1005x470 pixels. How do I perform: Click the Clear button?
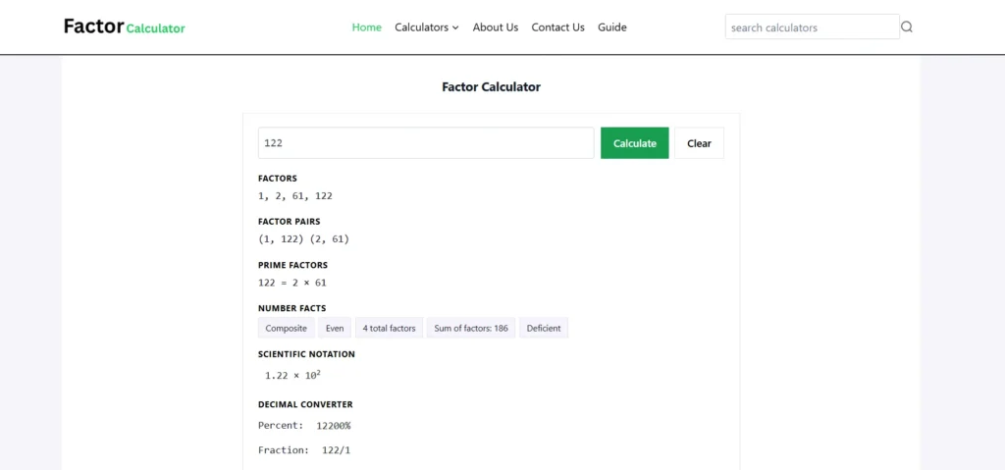(699, 143)
